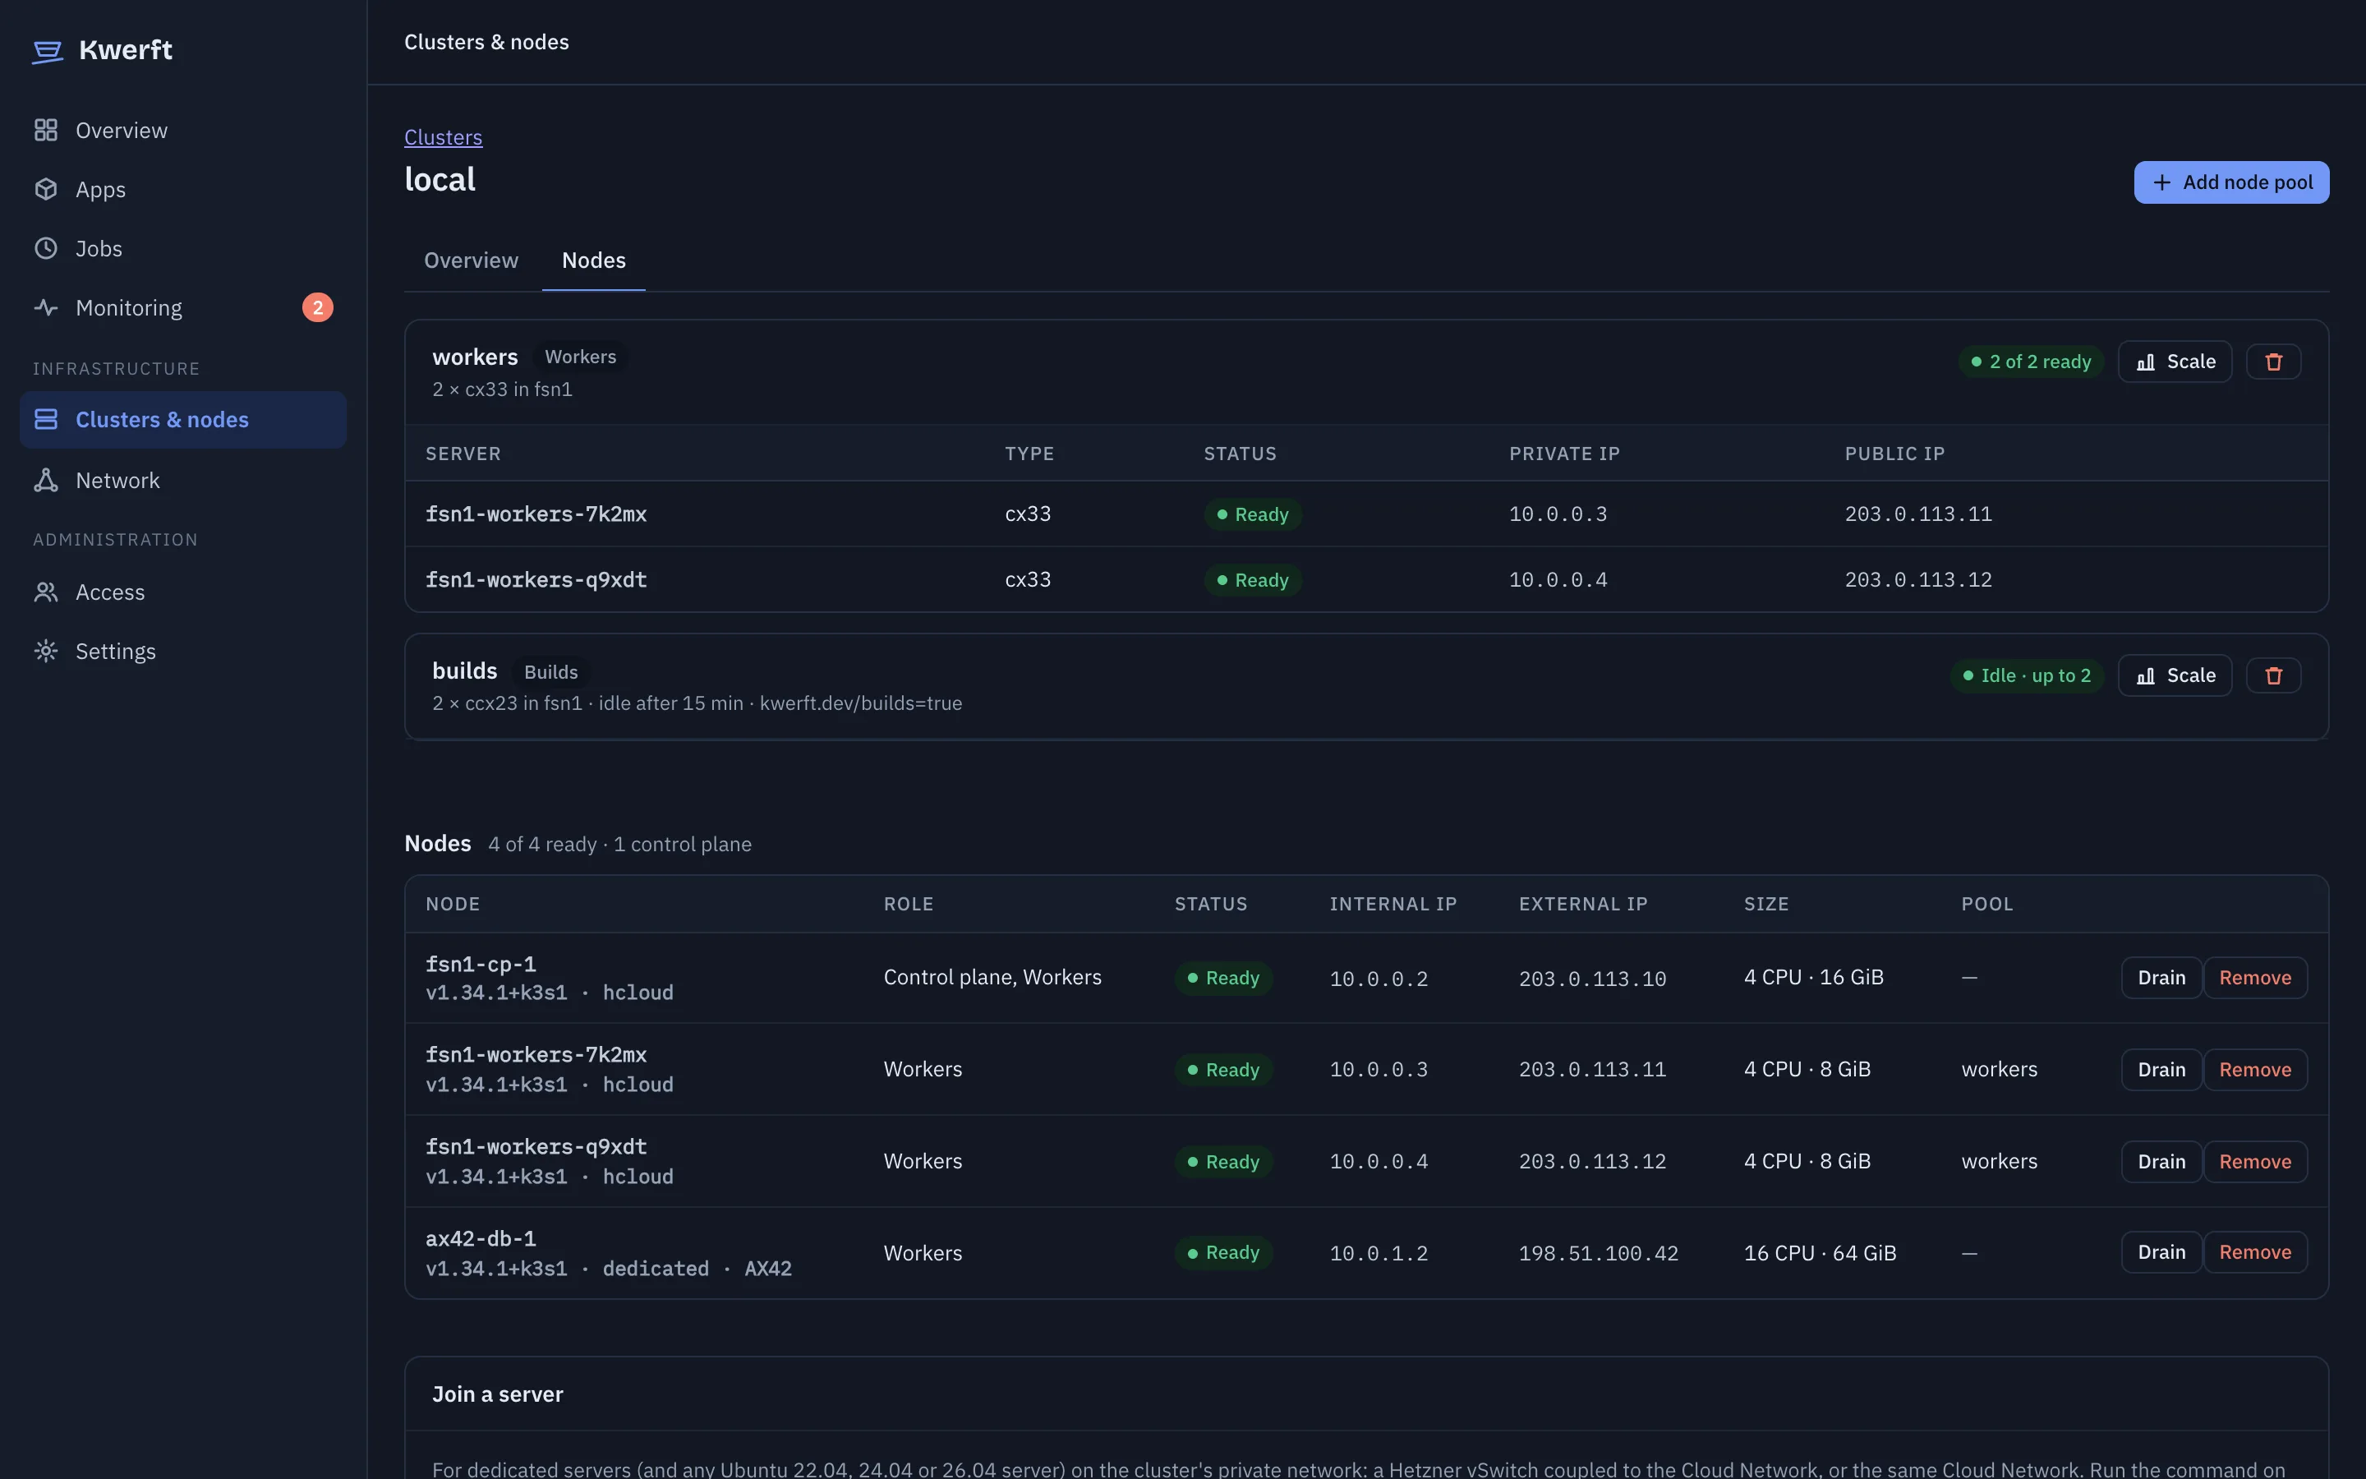Switch to the Overview tab
This screenshot has height=1479, width=2366.
coord(472,260)
